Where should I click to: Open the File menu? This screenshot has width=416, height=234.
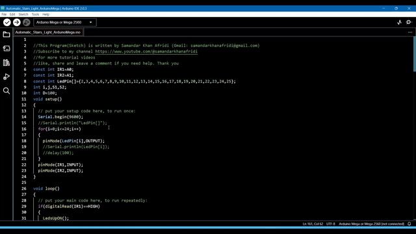tap(4, 14)
